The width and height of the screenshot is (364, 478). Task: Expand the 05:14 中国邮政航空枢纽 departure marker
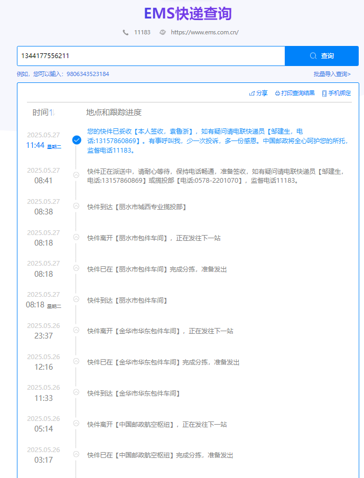click(76, 423)
